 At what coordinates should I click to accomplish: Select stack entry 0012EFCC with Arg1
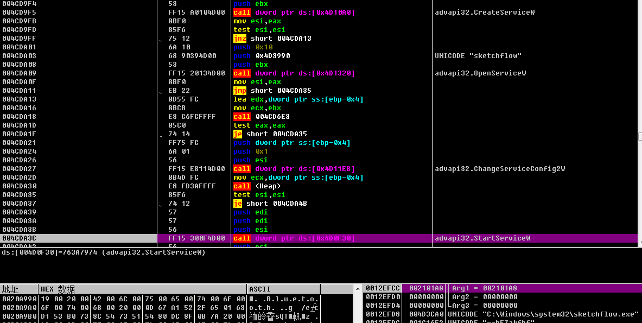coord(383,288)
